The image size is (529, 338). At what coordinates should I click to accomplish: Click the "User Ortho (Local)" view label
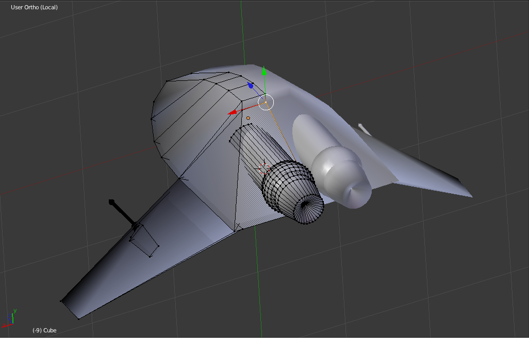click(34, 7)
